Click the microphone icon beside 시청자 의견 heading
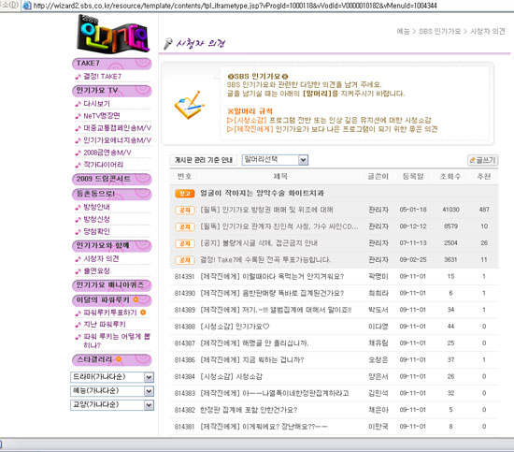 (168, 44)
